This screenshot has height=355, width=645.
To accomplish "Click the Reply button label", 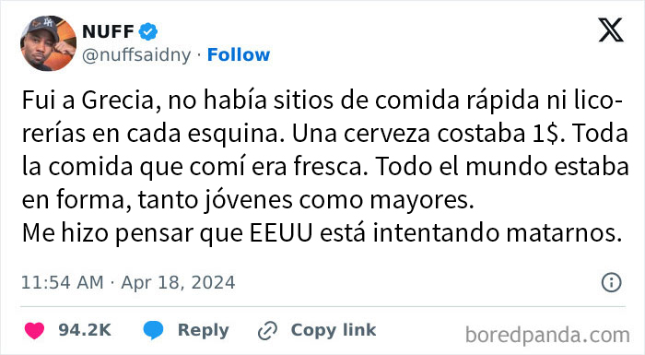I will point(204,330).
